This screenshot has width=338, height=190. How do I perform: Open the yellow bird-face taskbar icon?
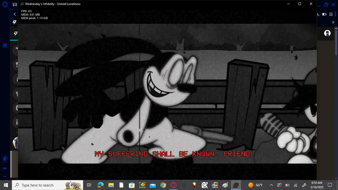coord(194,185)
